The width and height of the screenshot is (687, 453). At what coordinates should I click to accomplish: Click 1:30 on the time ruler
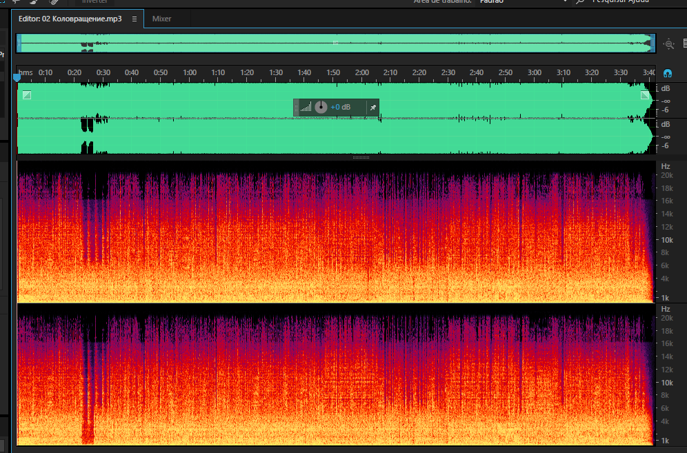point(276,72)
